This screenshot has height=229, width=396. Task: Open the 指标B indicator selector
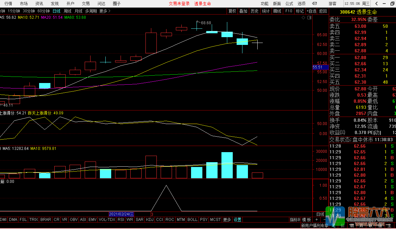295,220
